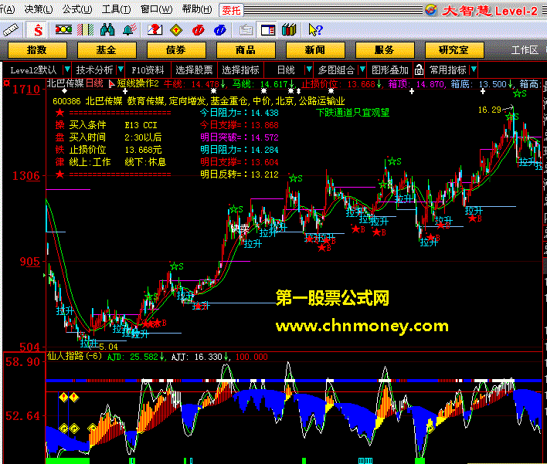Click the red dollar sign toolbar icon
This screenshot has width=547, height=464.
click(38, 30)
